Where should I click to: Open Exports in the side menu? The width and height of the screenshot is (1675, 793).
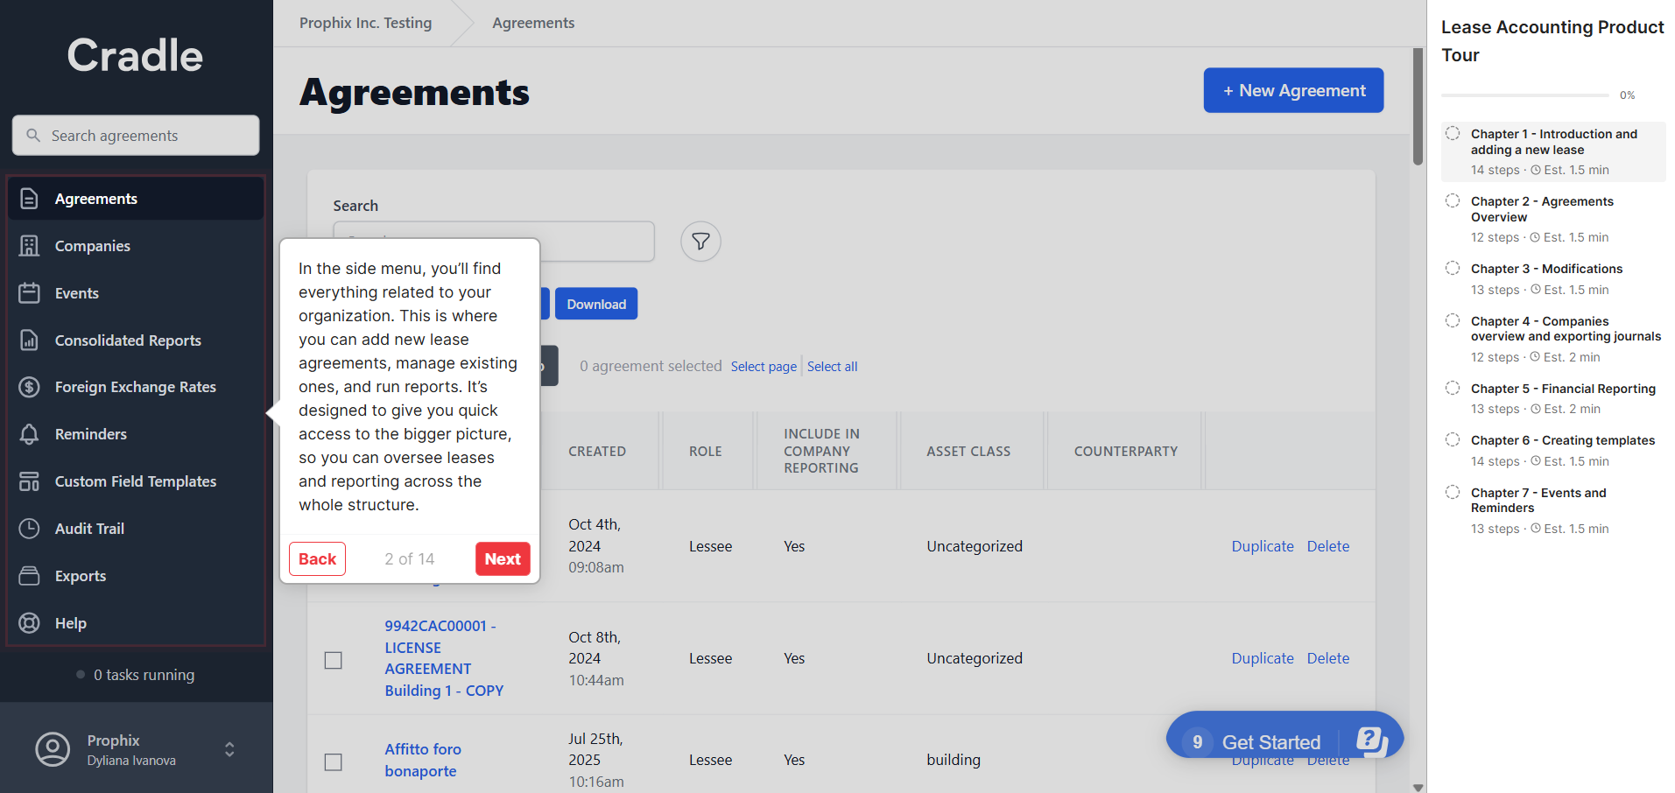[x=81, y=576]
